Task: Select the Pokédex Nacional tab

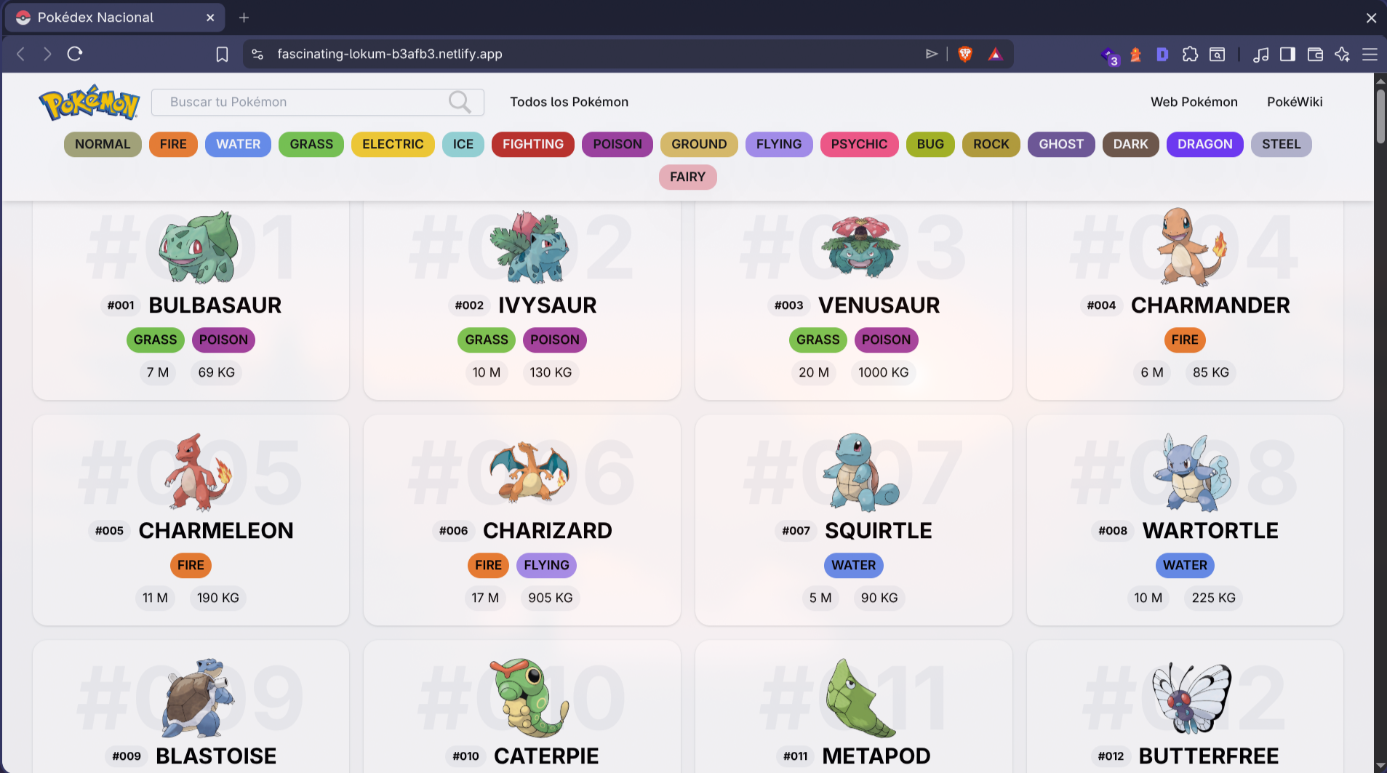Action: (115, 17)
